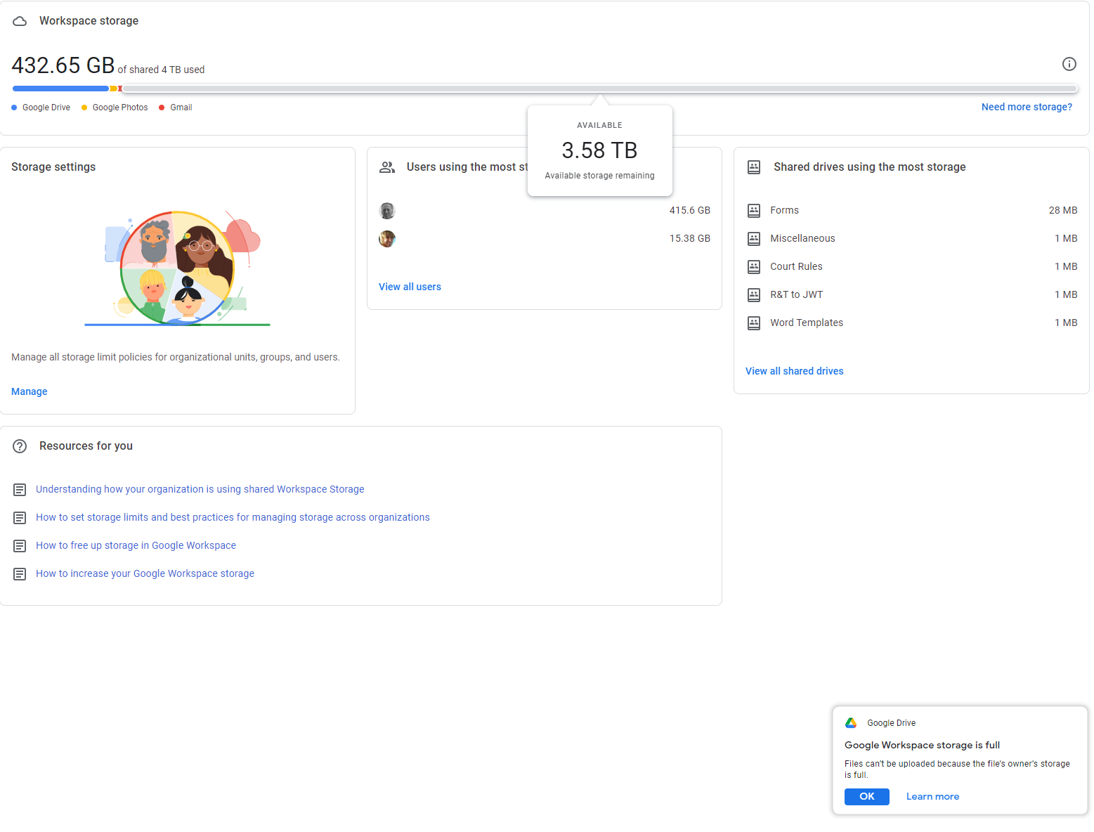
Task: Click the grey available storage bar segment
Action: click(x=599, y=89)
